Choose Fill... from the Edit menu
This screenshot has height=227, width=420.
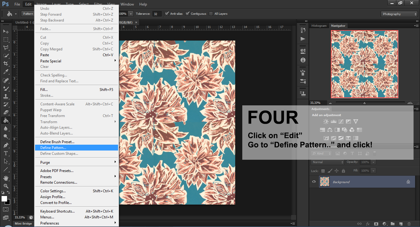click(x=77, y=89)
